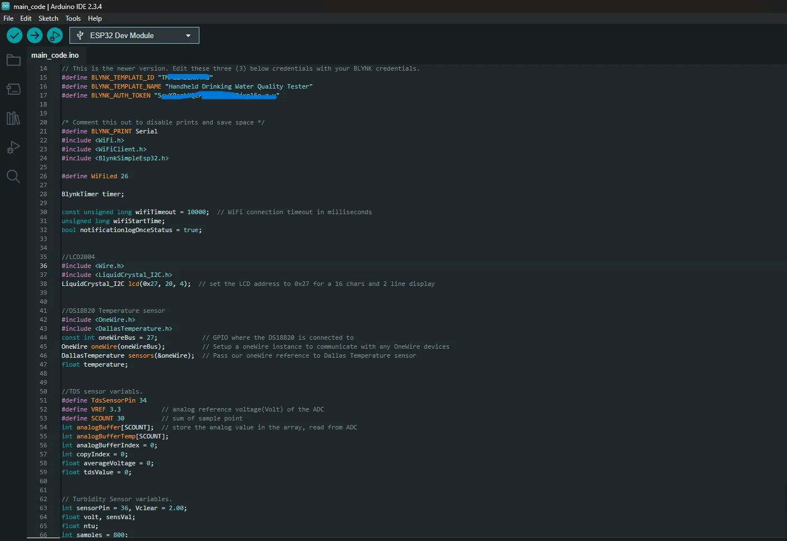Click the 'float averageVoltage = 0;' line

point(108,463)
